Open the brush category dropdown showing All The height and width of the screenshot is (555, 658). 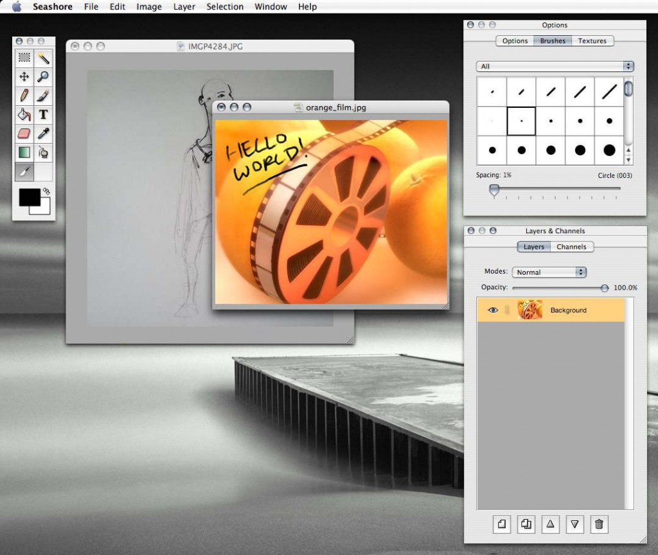pos(555,66)
